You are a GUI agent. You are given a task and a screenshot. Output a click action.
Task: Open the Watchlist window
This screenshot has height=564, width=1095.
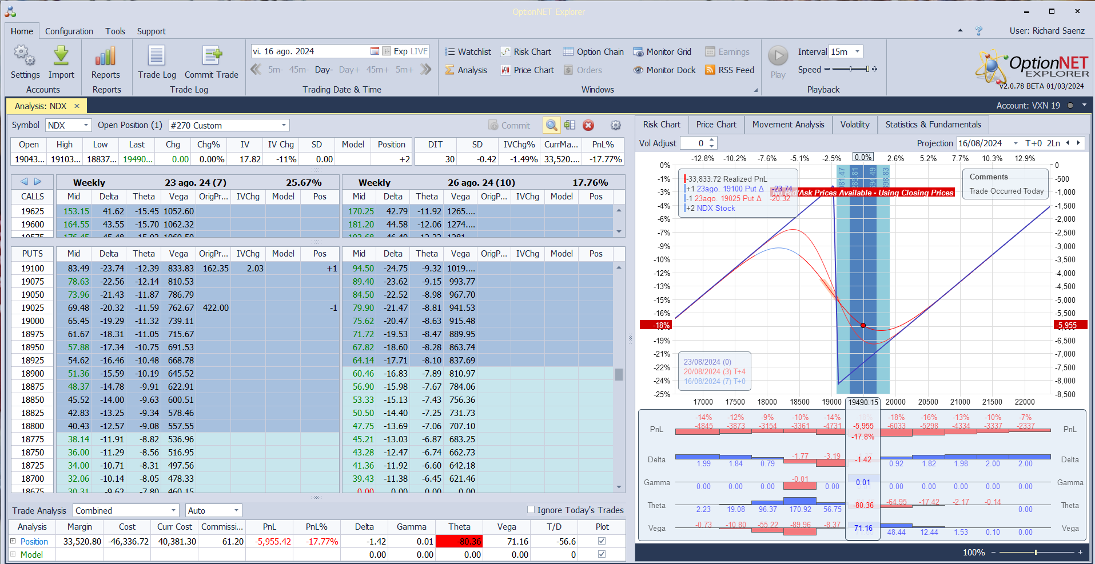468,52
